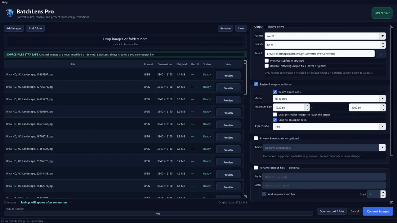
Task: Increase the Quality value with up arrow
Action: (x=383, y=43)
